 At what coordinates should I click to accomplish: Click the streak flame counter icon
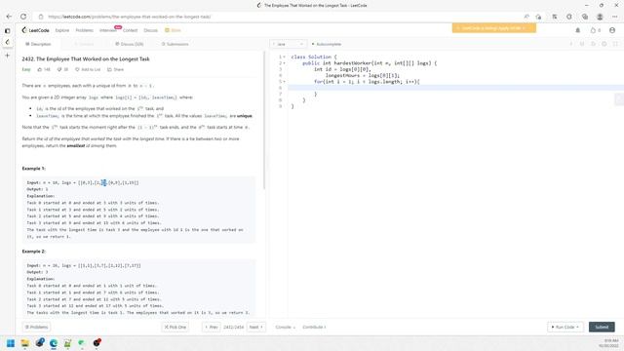click(x=593, y=30)
